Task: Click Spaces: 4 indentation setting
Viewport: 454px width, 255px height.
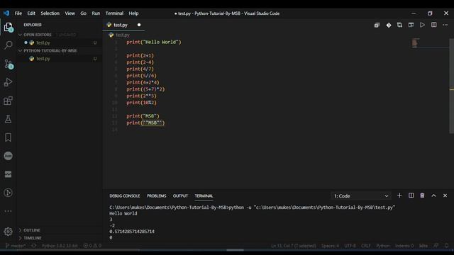Action: point(330,246)
